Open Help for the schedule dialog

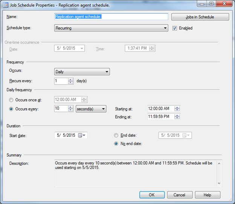pyautogui.click(x=208, y=195)
